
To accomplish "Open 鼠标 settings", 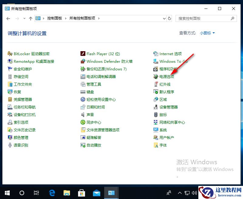I will tap(163, 115).
